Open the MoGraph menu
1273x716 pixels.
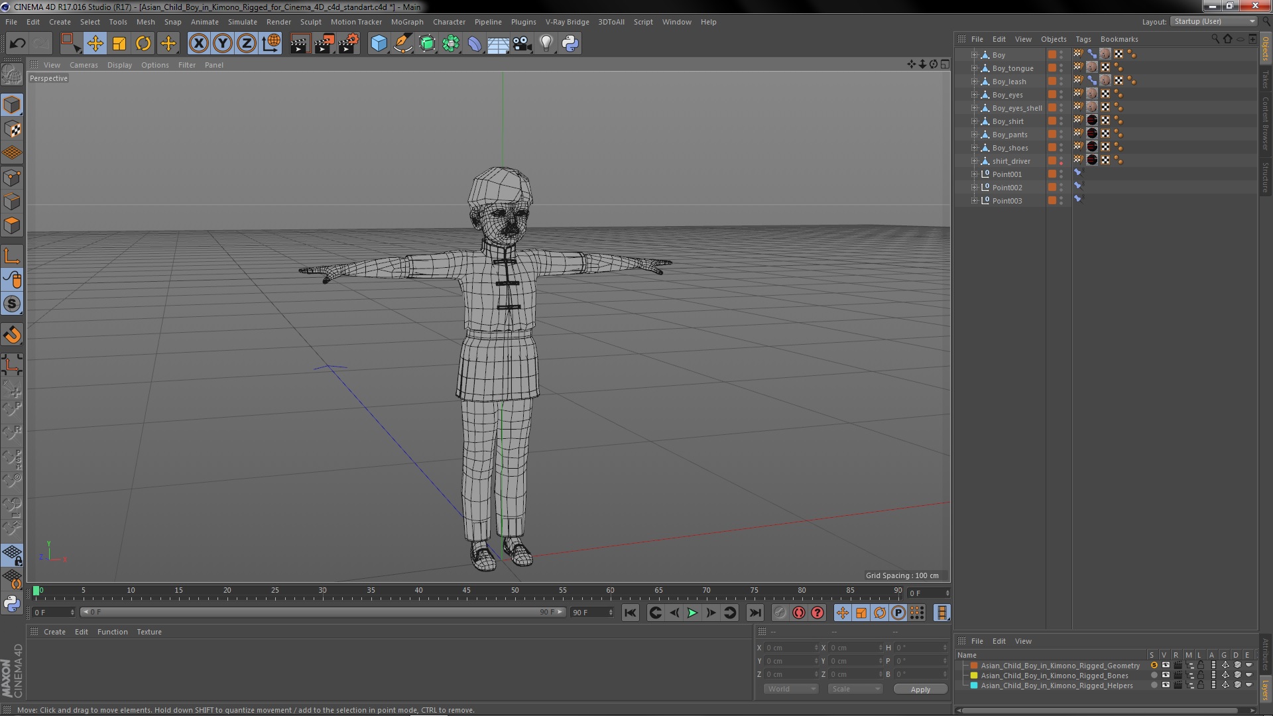[x=407, y=22]
